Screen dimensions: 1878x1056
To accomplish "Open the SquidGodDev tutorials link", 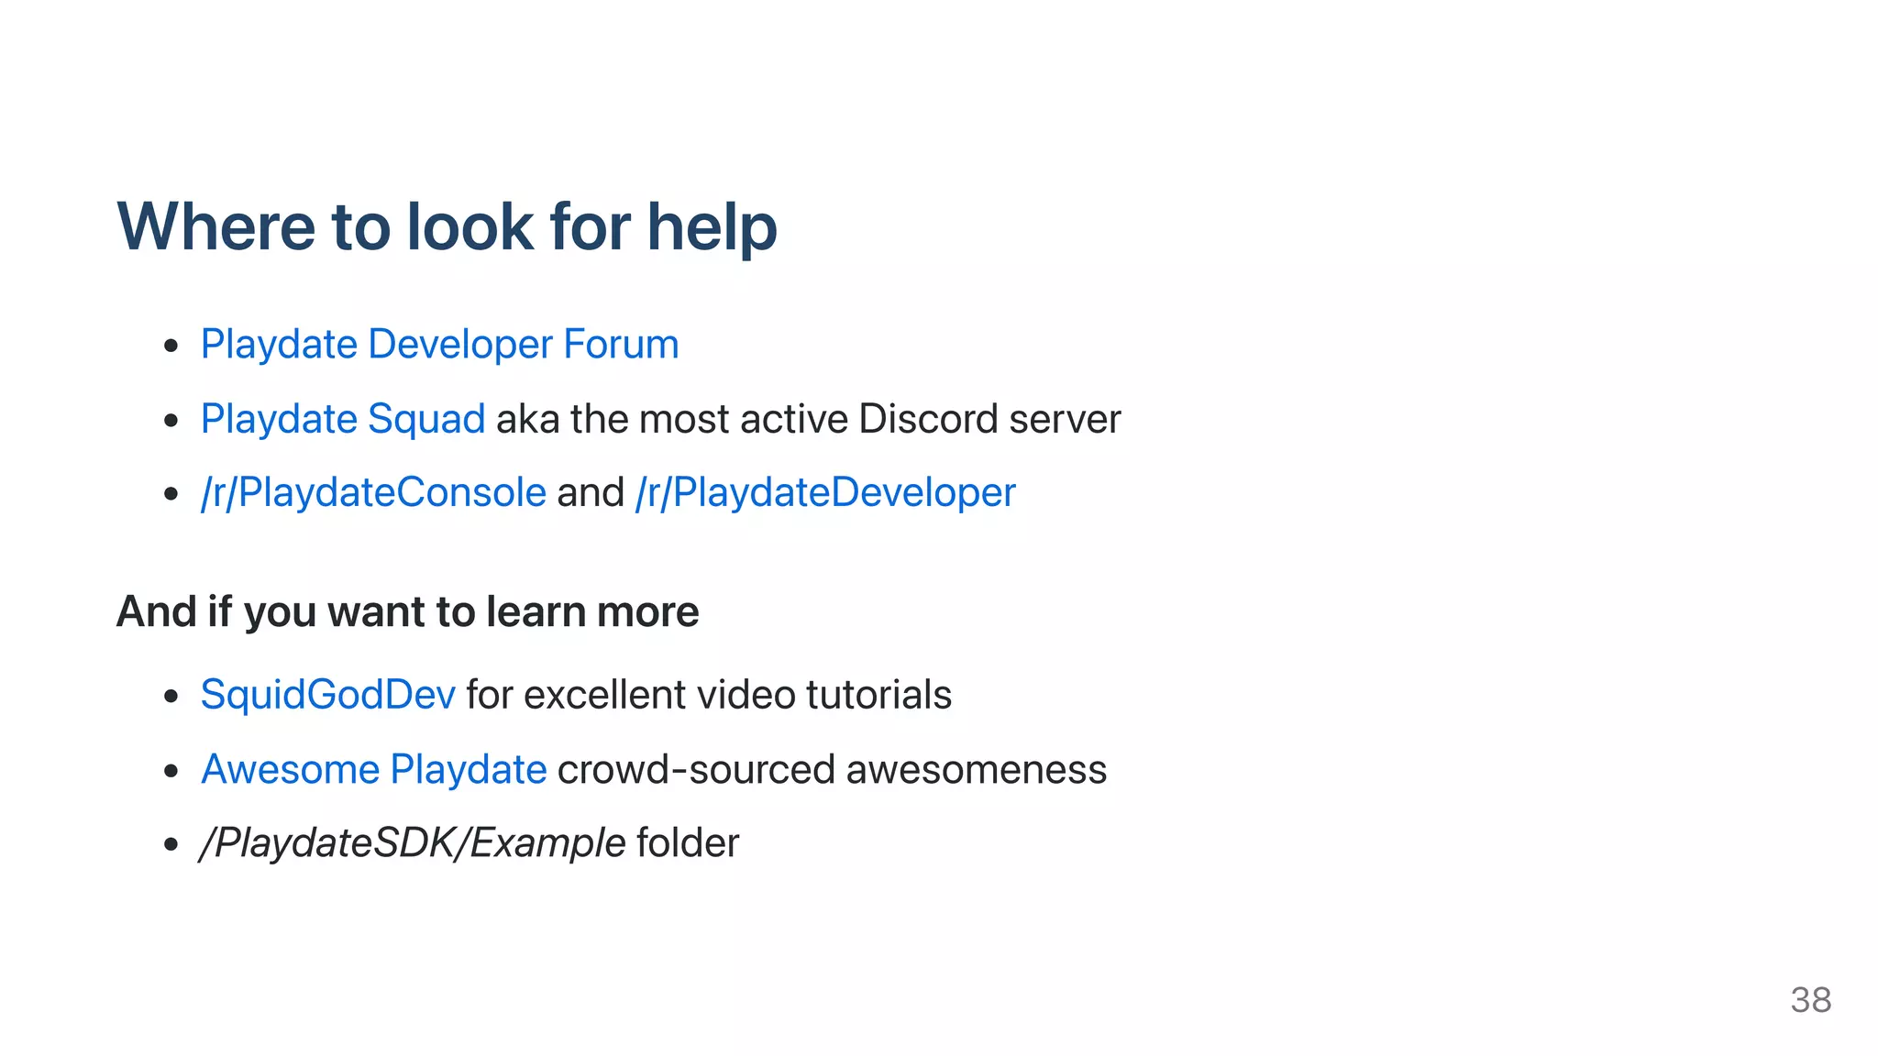I will [x=327, y=695].
